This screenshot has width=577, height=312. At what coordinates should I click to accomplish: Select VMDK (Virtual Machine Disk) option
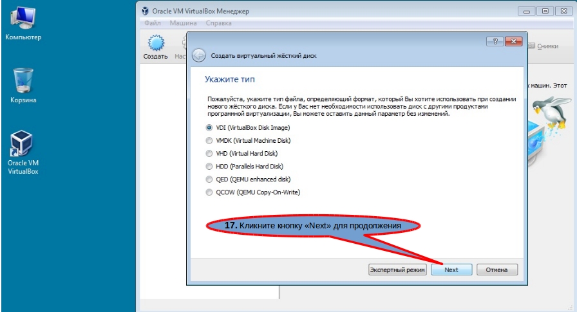pyautogui.click(x=249, y=140)
